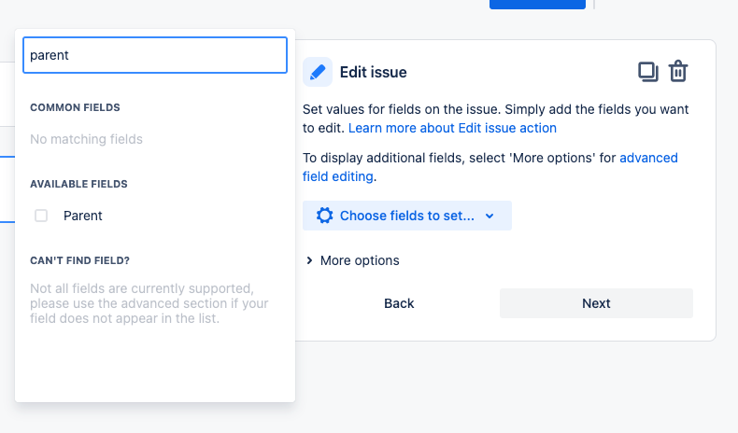Viewport: 738px width, 433px height.
Task: Click the blue button at the top
Action: point(537,4)
